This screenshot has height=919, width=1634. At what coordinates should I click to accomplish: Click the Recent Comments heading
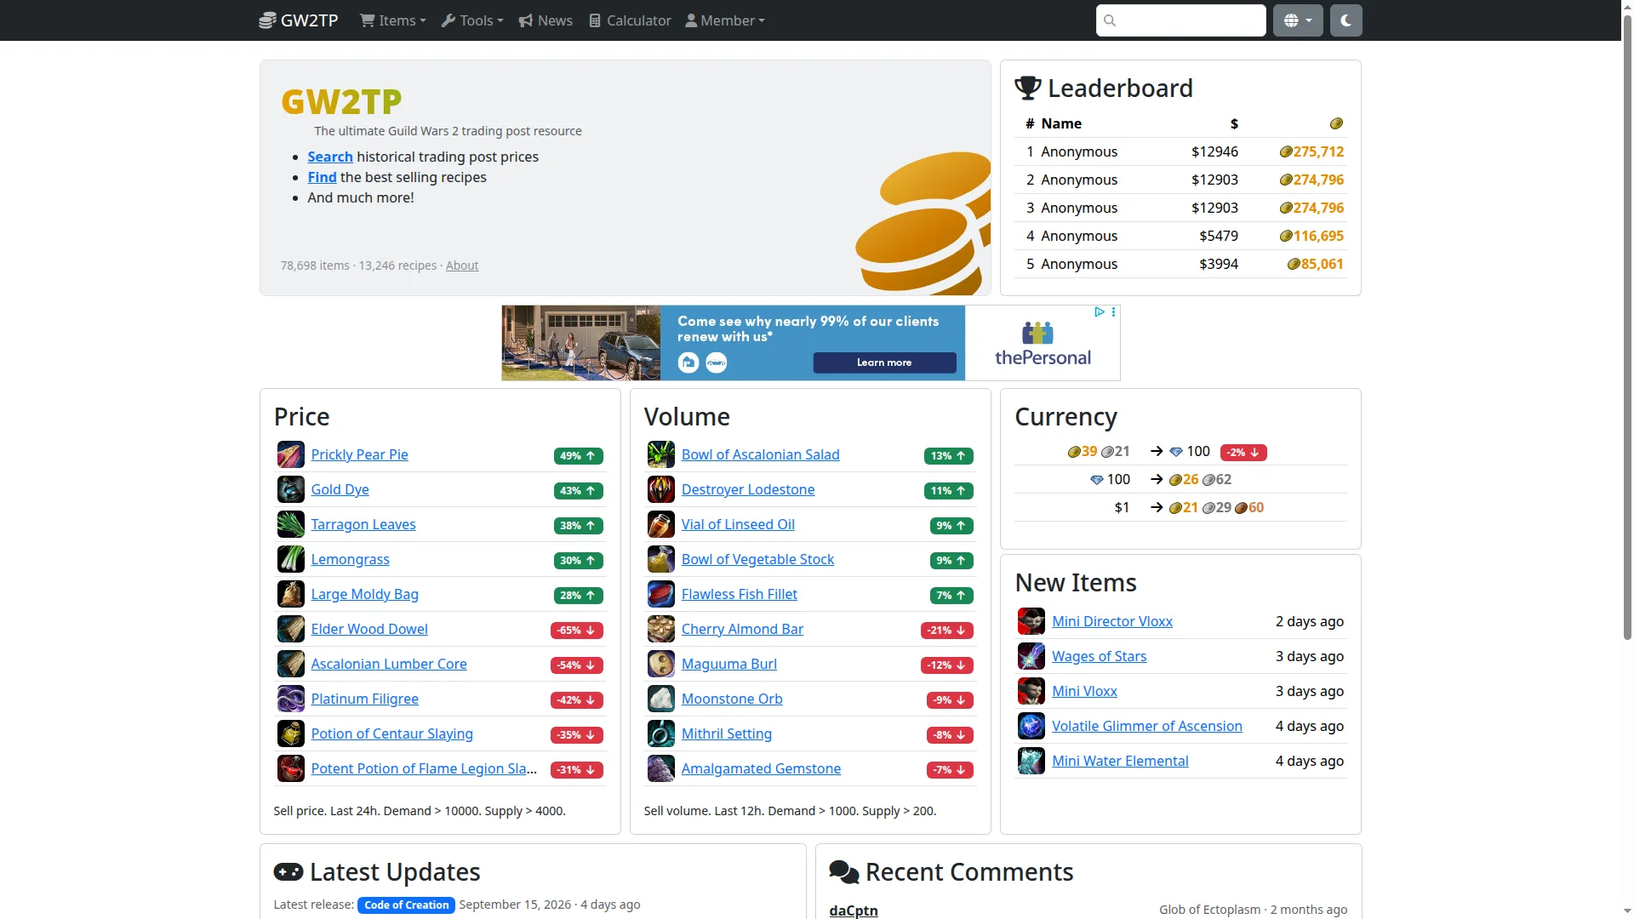[951, 872]
